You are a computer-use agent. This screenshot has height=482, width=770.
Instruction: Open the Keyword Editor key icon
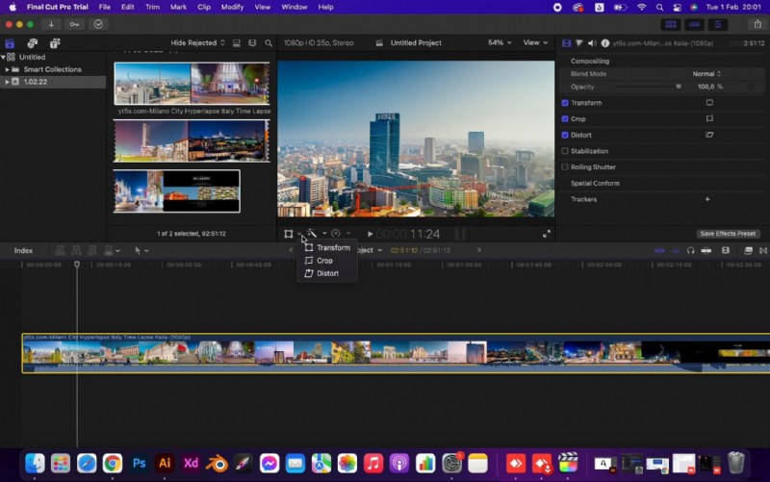pyautogui.click(x=74, y=24)
